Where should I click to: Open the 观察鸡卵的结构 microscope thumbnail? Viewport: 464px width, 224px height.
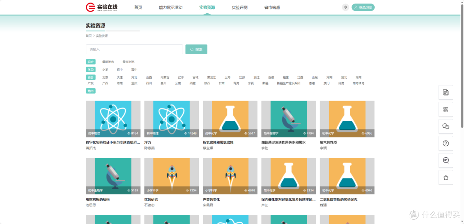(x=113, y=176)
